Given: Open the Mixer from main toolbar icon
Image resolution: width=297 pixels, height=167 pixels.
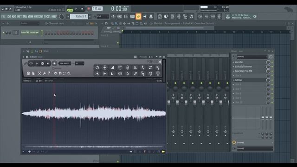Looking at the screenshot, I should point(179,17).
